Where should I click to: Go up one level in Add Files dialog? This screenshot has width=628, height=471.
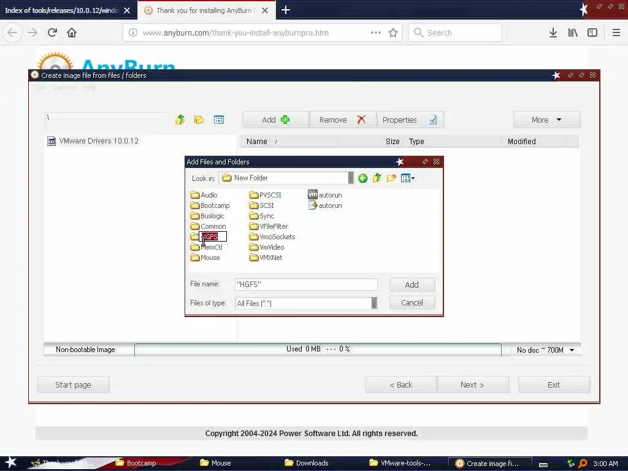[x=377, y=178]
